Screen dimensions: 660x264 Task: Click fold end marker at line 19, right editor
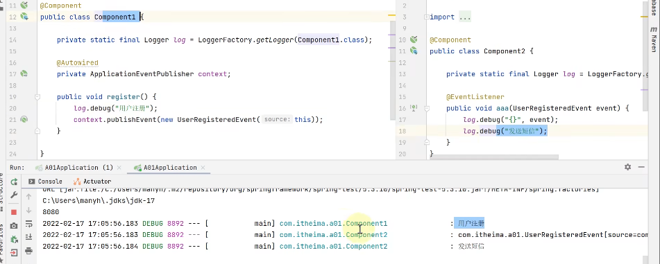[426, 143]
